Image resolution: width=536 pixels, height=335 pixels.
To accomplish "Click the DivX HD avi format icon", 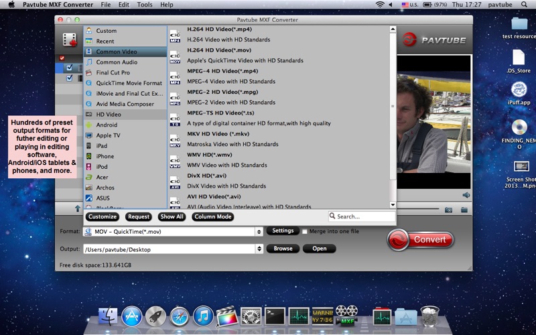I will pyautogui.click(x=175, y=182).
